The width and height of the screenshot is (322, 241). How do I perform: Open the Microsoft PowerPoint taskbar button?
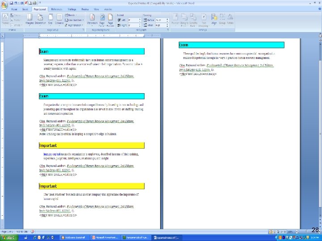click(x=105, y=238)
